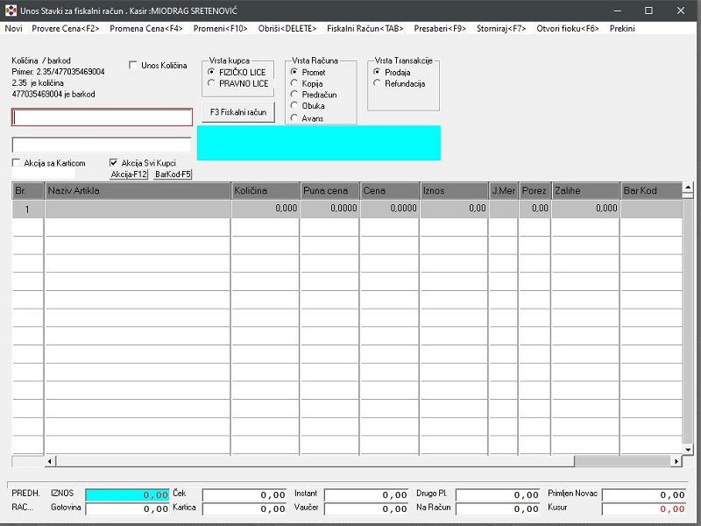Minimize the fiscal receipt window
Viewport: 701px width, 526px height.
[x=618, y=11]
